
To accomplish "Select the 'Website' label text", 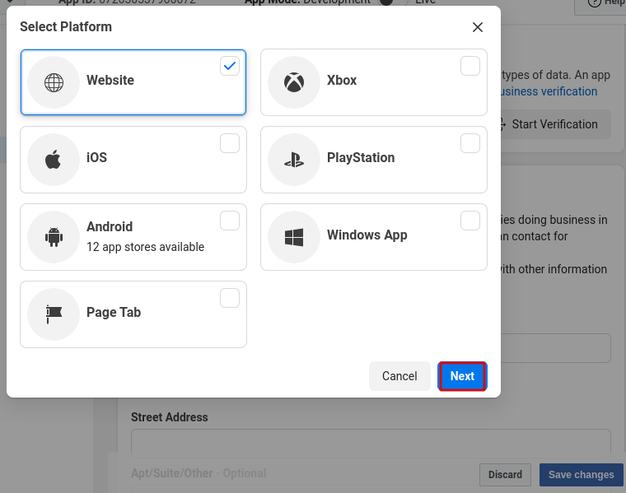I will click(110, 80).
